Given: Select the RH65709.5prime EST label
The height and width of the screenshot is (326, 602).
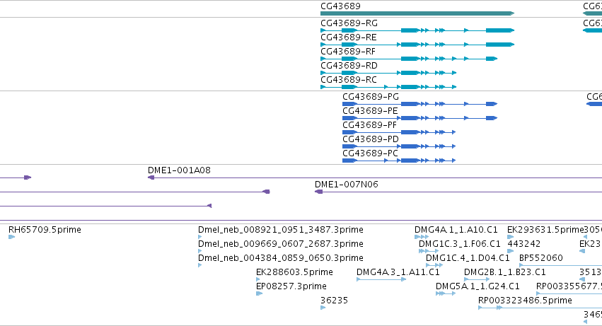Looking at the screenshot, I should point(45,230).
